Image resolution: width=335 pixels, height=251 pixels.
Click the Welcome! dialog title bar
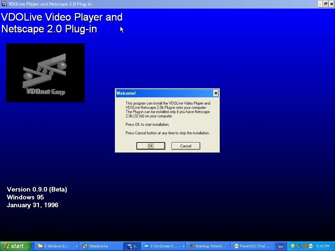coord(165,93)
